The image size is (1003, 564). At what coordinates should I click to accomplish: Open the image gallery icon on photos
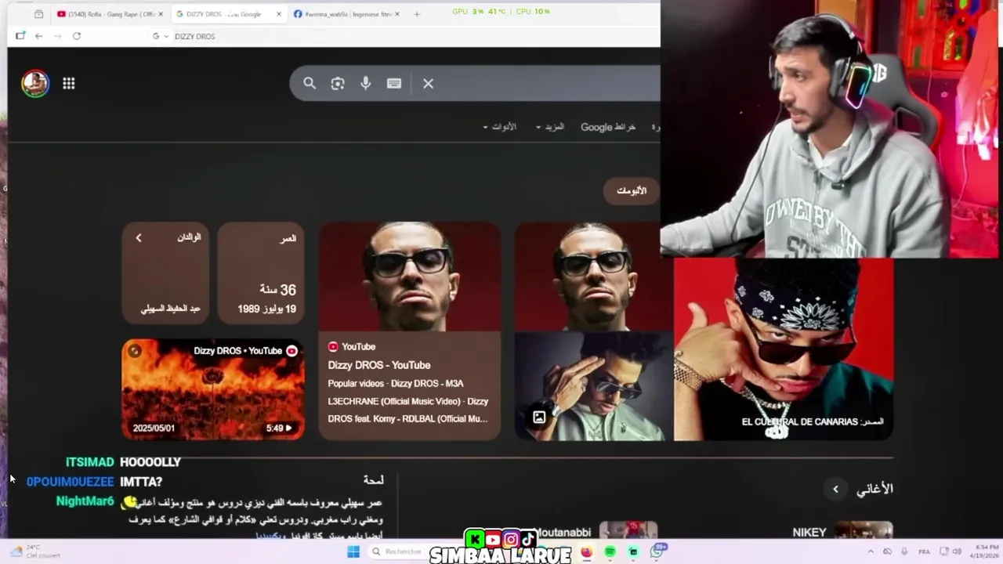pyautogui.click(x=539, y=418)
